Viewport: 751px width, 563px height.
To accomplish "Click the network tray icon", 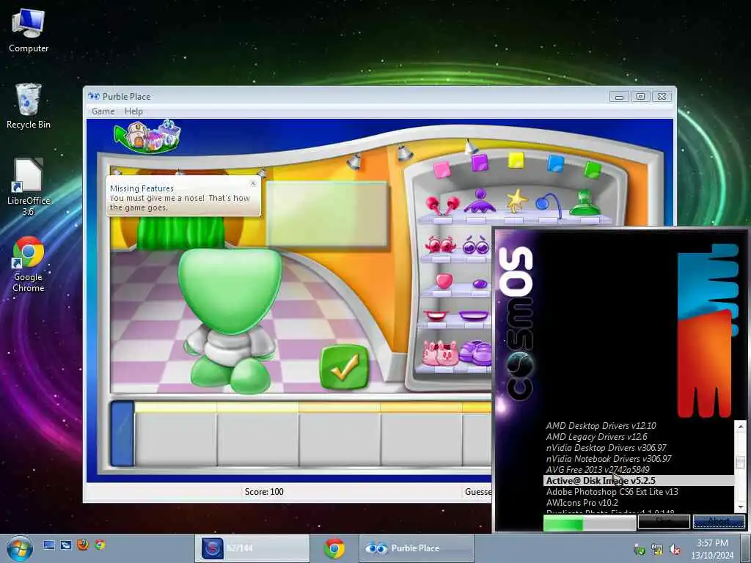I will pyautogui.click(x=657, y=550).
